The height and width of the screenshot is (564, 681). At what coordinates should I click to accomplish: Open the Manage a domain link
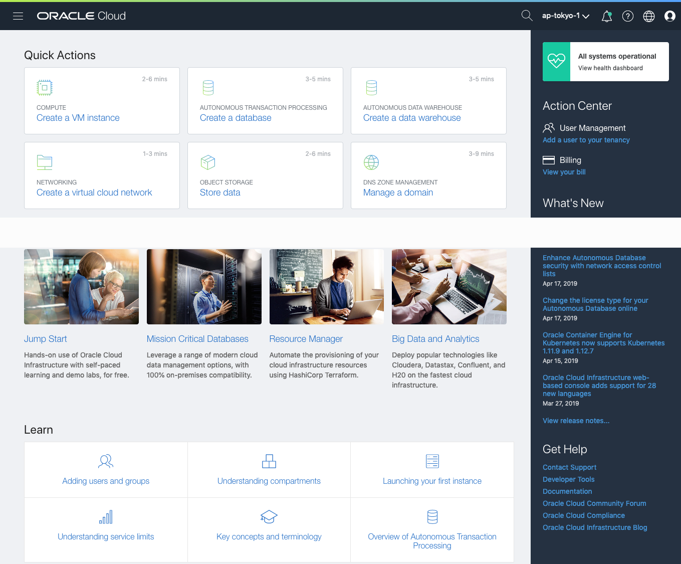(x=398, y=193)
